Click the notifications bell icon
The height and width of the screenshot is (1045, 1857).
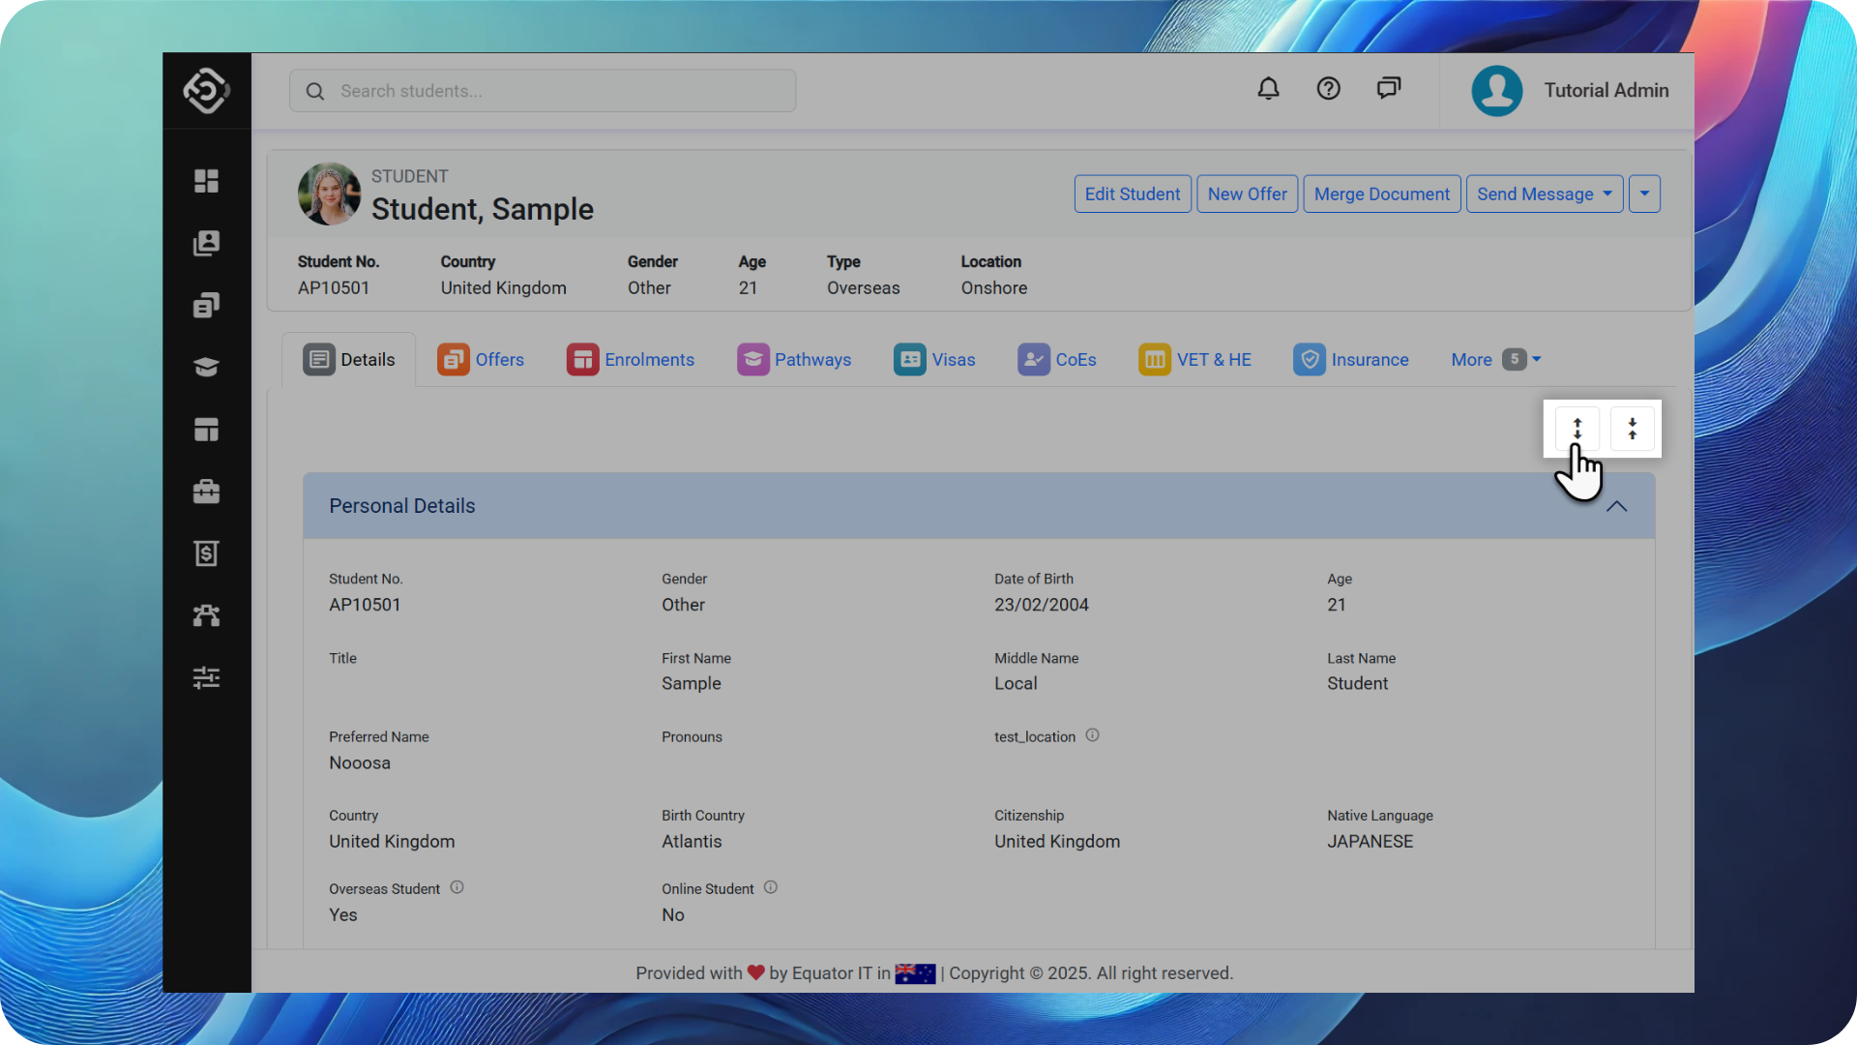coord(1268,89)
